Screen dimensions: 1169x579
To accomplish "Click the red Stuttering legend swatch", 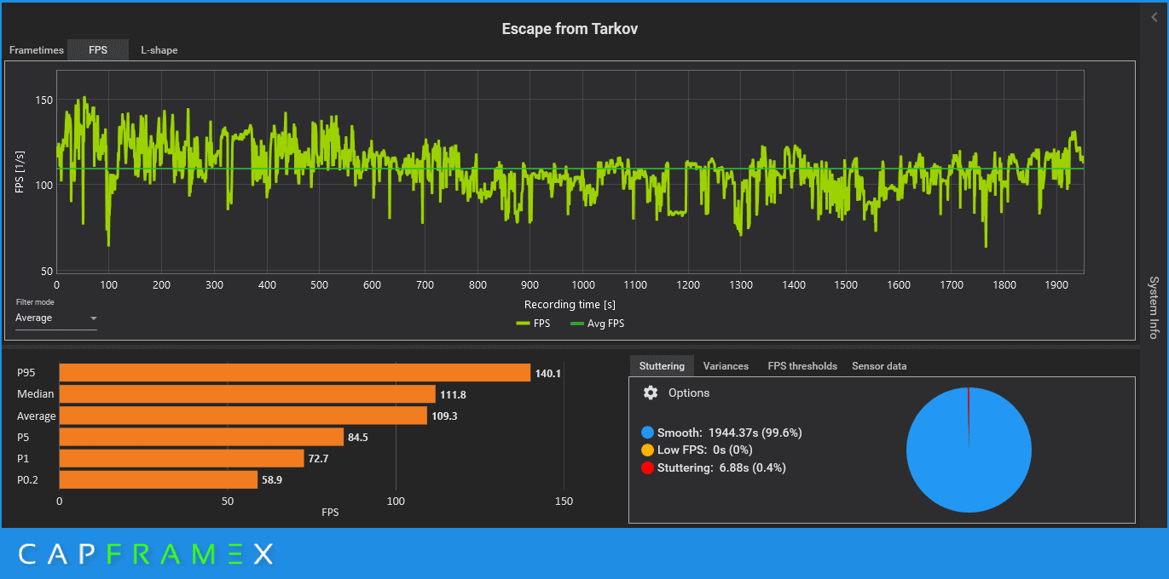I will tap(647, 467).
